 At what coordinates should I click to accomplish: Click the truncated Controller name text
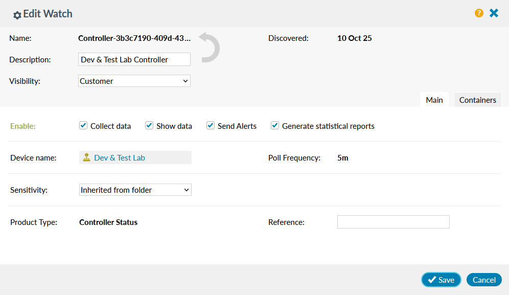coord(134,38)
